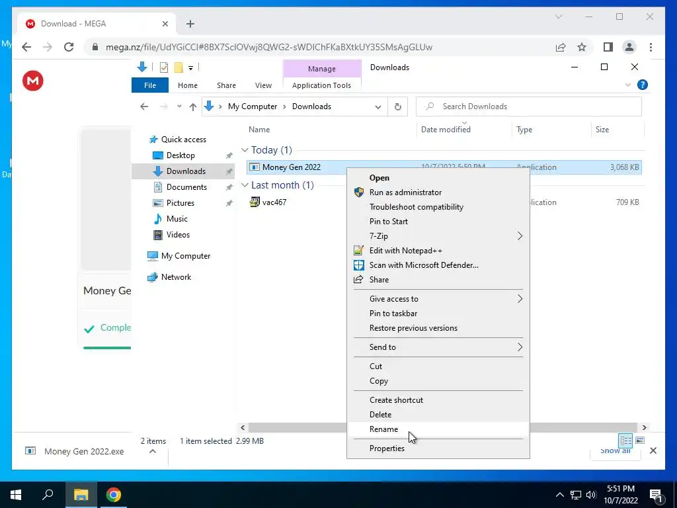Switch to the Share ribbon tab
Screen dimensions: 677x508
226,85
